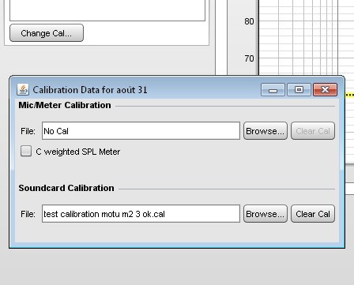Click the Soundcard calibration File field

click(141, 214)
